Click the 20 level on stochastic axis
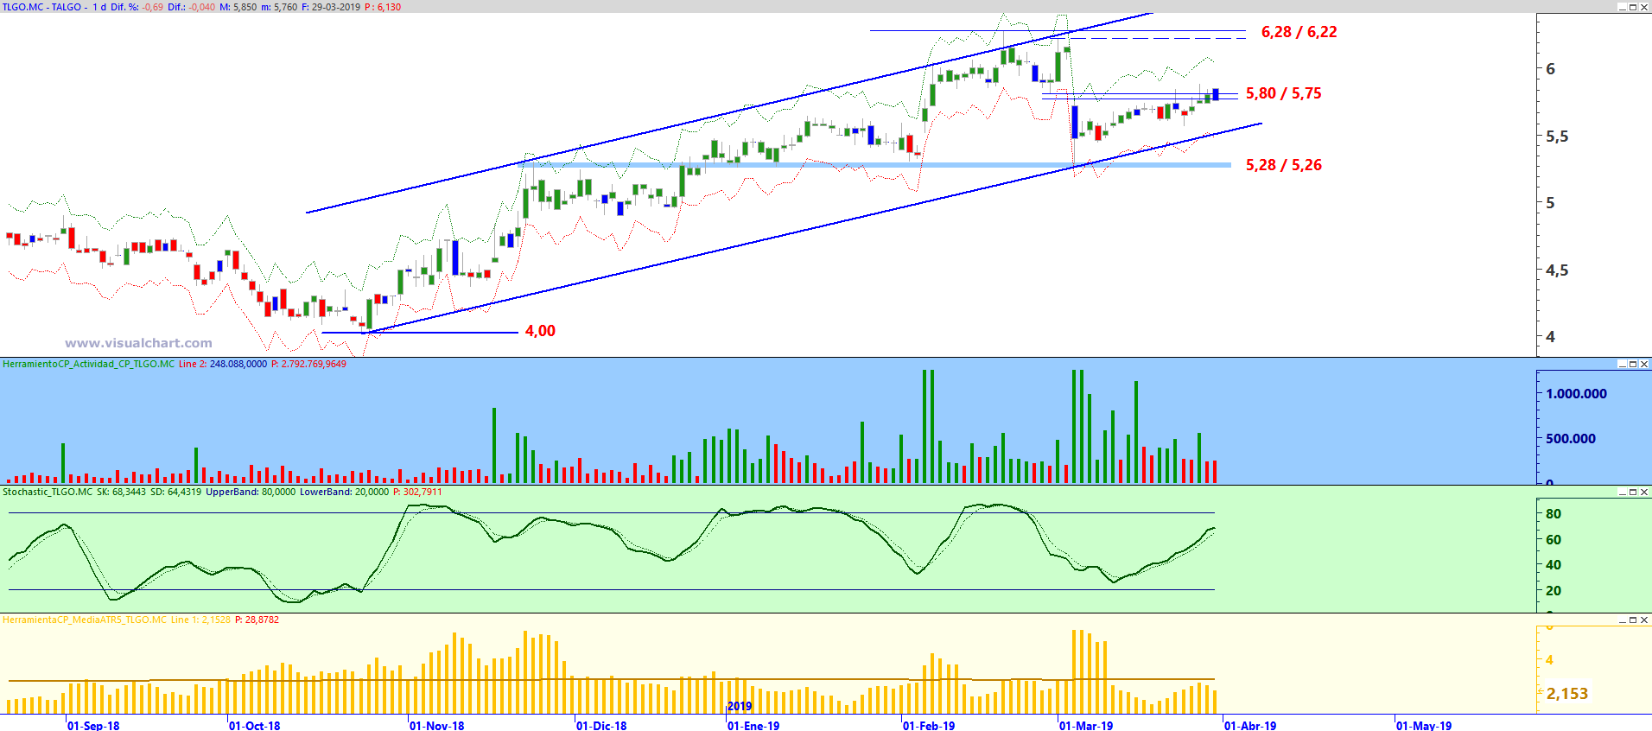 pyautogui.click(x=1554, y=591)
